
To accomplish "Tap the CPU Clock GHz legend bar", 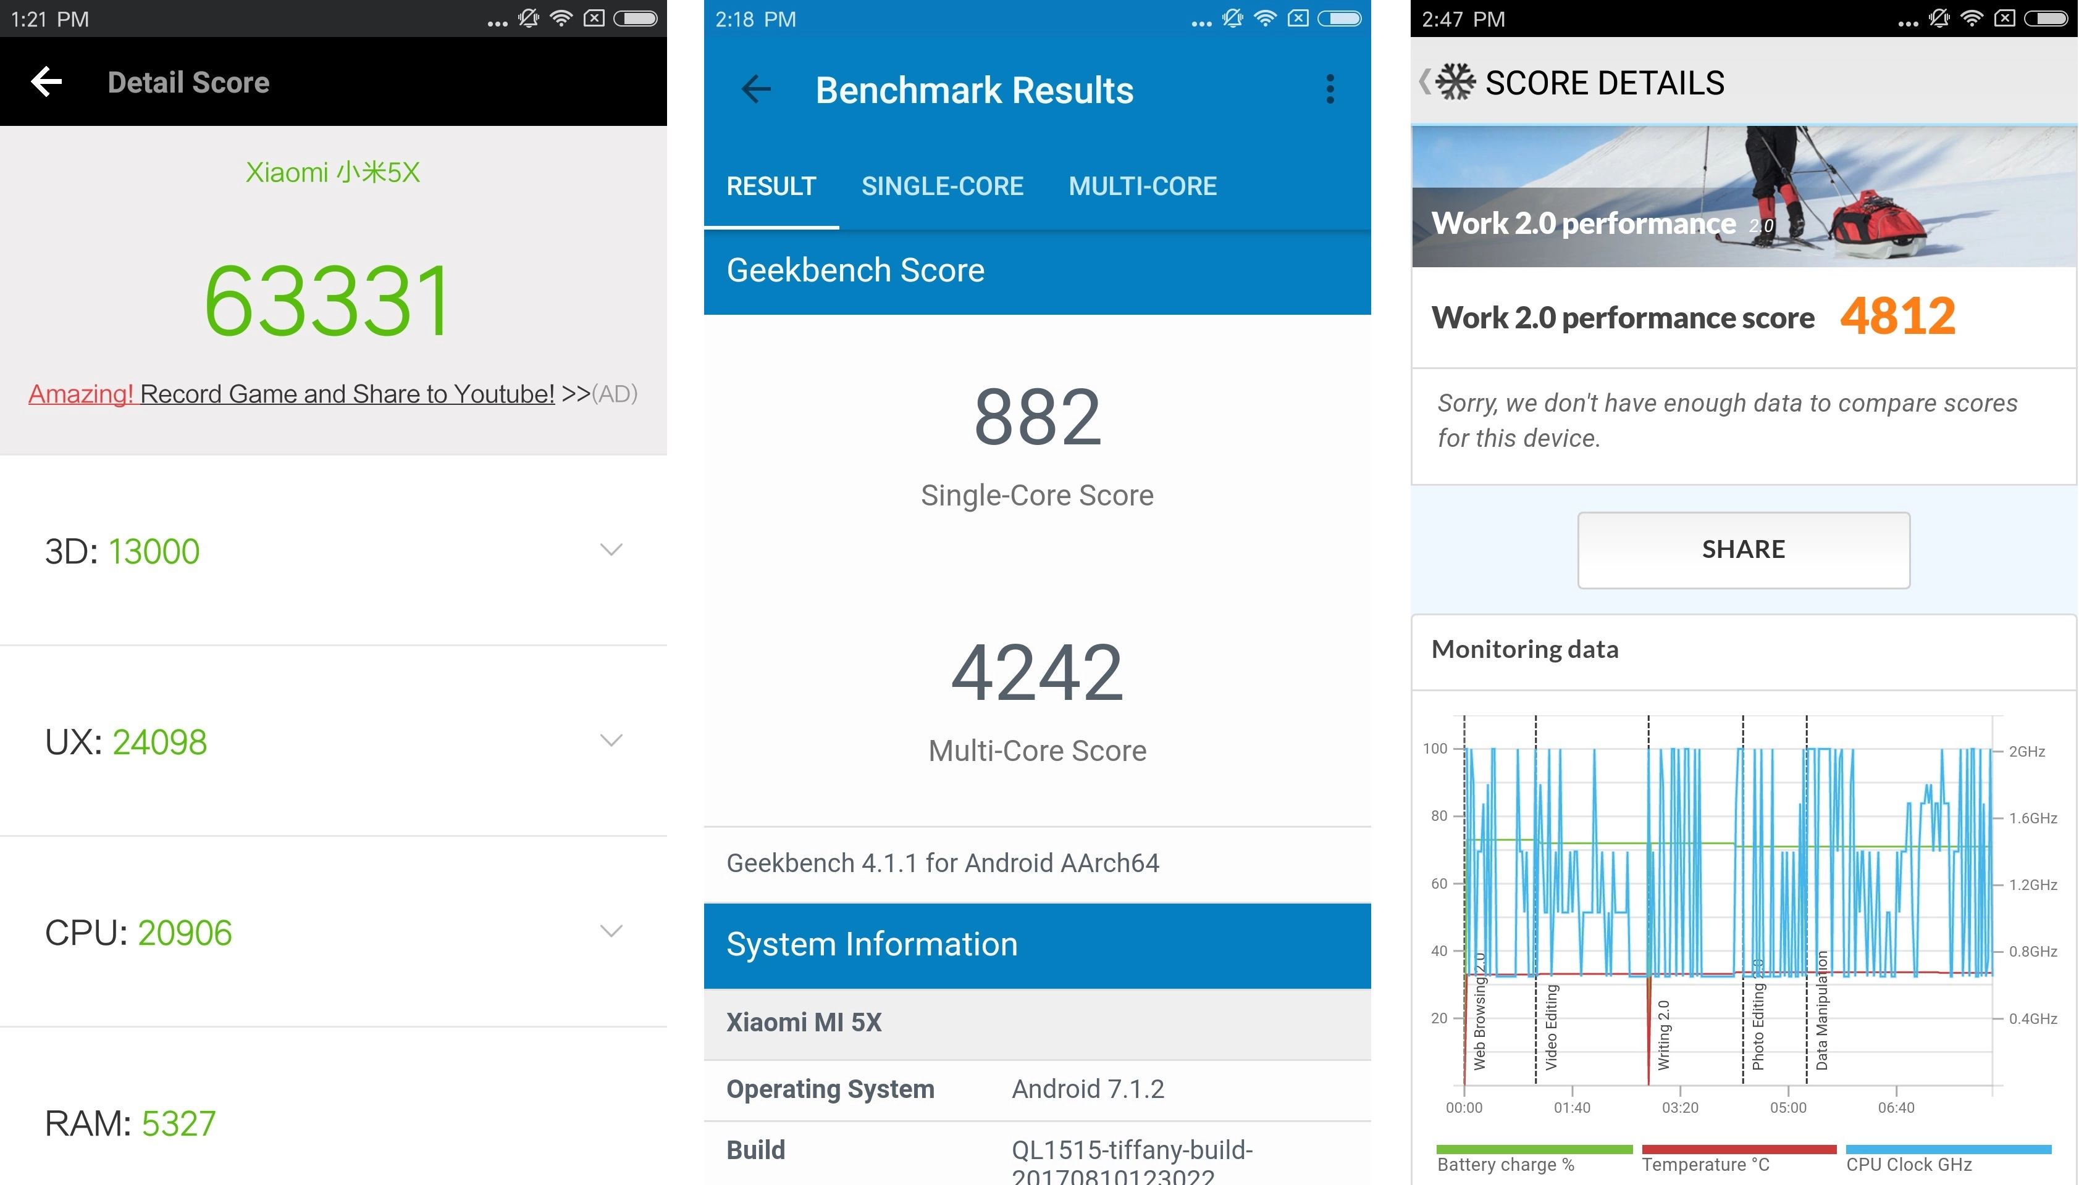I will pyautogui.click(x=1948, y=1149).
